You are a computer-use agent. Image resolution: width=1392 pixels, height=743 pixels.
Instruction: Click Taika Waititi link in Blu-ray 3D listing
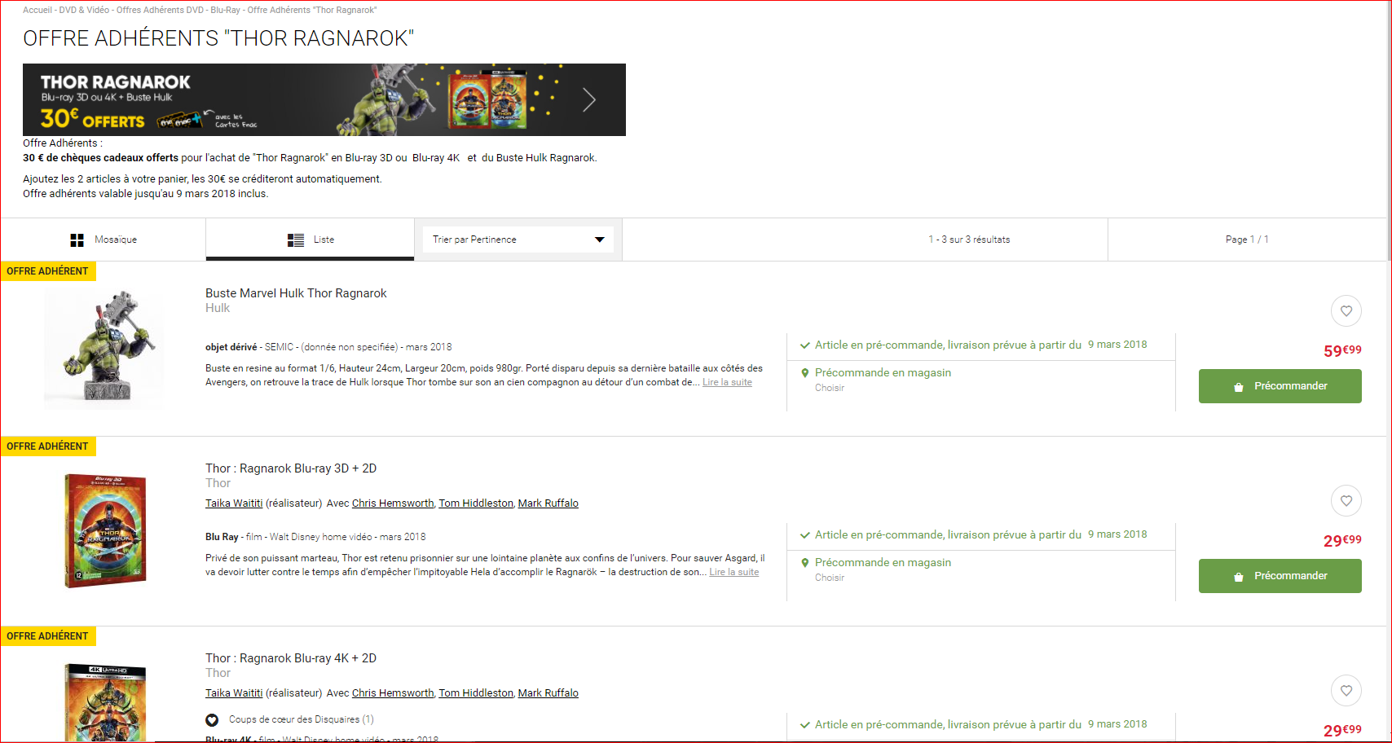(x=234, y=503)
